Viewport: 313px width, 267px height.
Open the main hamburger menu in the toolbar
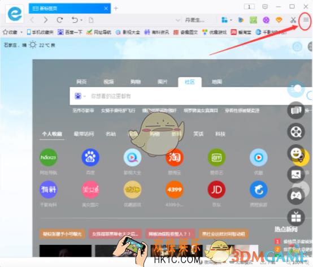coord(306,20)
